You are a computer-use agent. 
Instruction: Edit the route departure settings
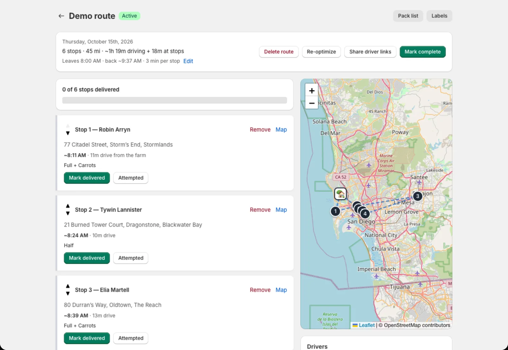(x=188, y=61)
